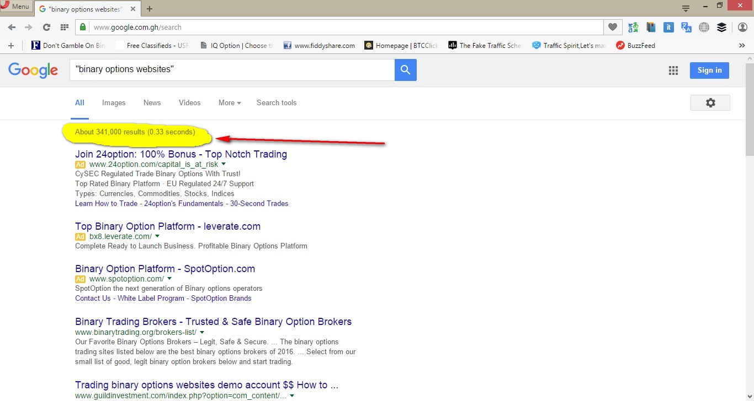Open the Google Translate extension icon
This screenshot has width=754, height=401.
[x=686, y=27]
